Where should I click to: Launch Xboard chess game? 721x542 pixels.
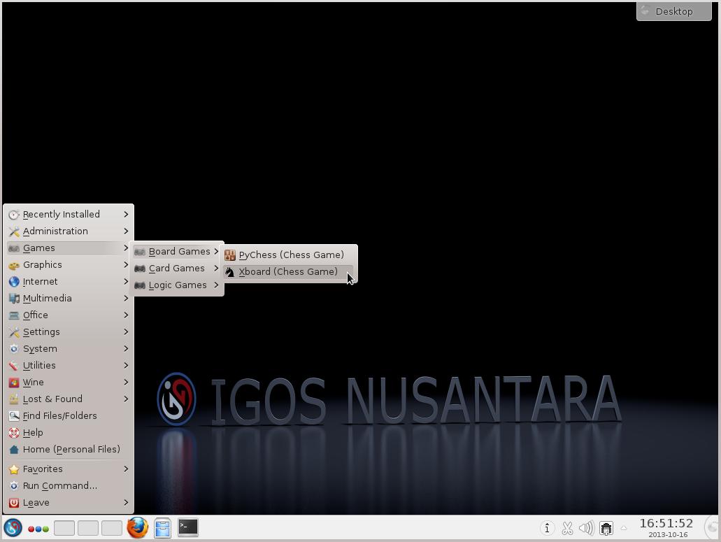tap(287, 272)
